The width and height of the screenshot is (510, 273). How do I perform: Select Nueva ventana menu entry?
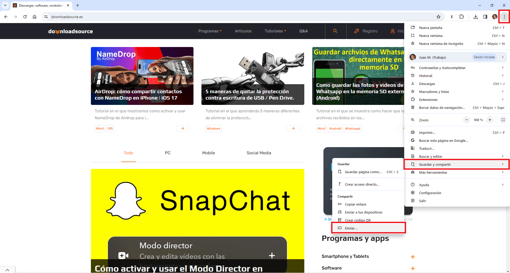[x=457, y=36]
